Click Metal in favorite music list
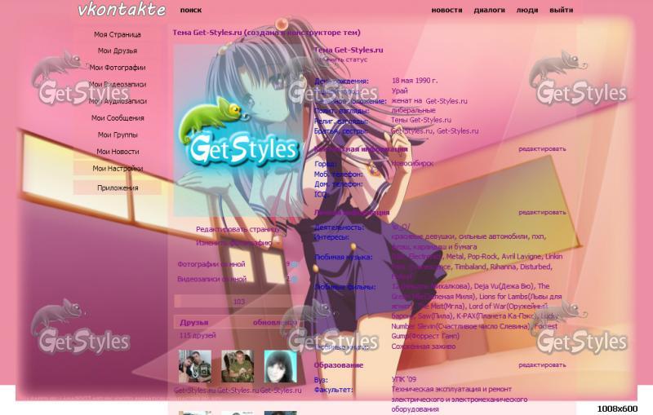The height and width of the screenshot is (415, 653). 455,257
